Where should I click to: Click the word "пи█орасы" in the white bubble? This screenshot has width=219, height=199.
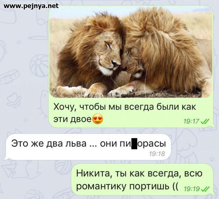pyautogui.click(x=143, y=143)
